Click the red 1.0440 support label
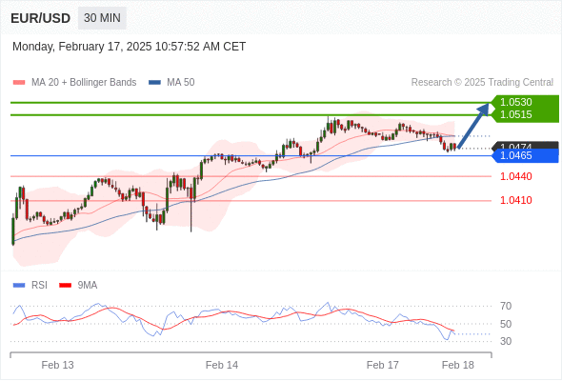The image size is (562, 381). tap(515, 176)
